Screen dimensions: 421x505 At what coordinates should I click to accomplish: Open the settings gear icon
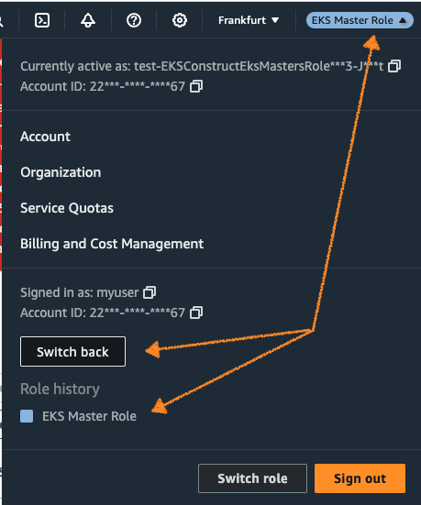pyautogui.click(x=180, y=20)
